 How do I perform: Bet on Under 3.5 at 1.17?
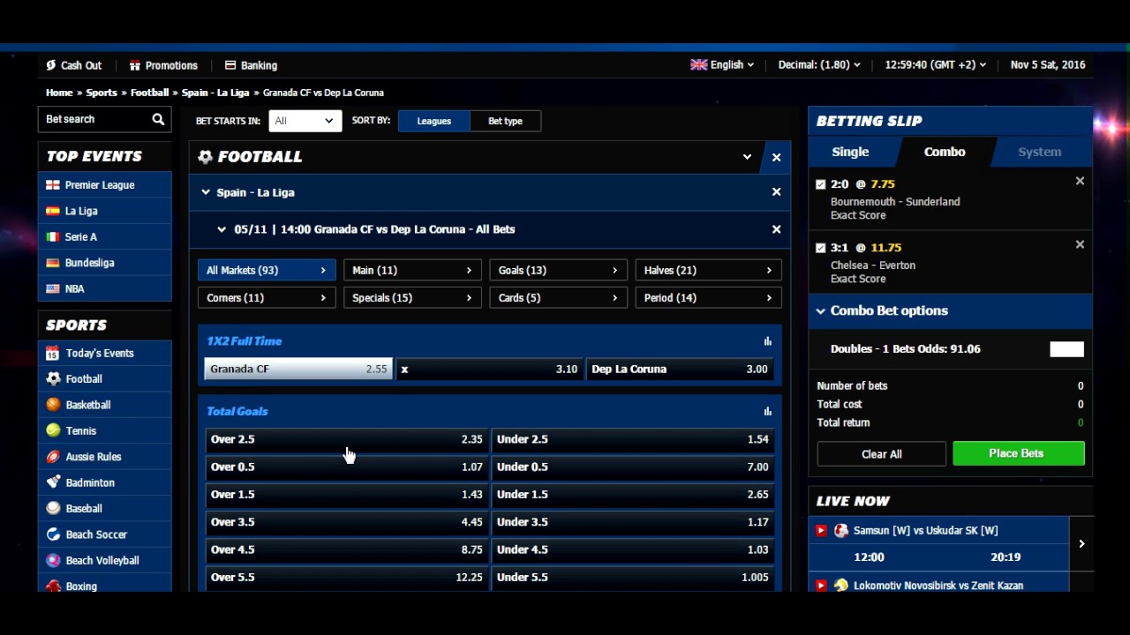(632, 522)
